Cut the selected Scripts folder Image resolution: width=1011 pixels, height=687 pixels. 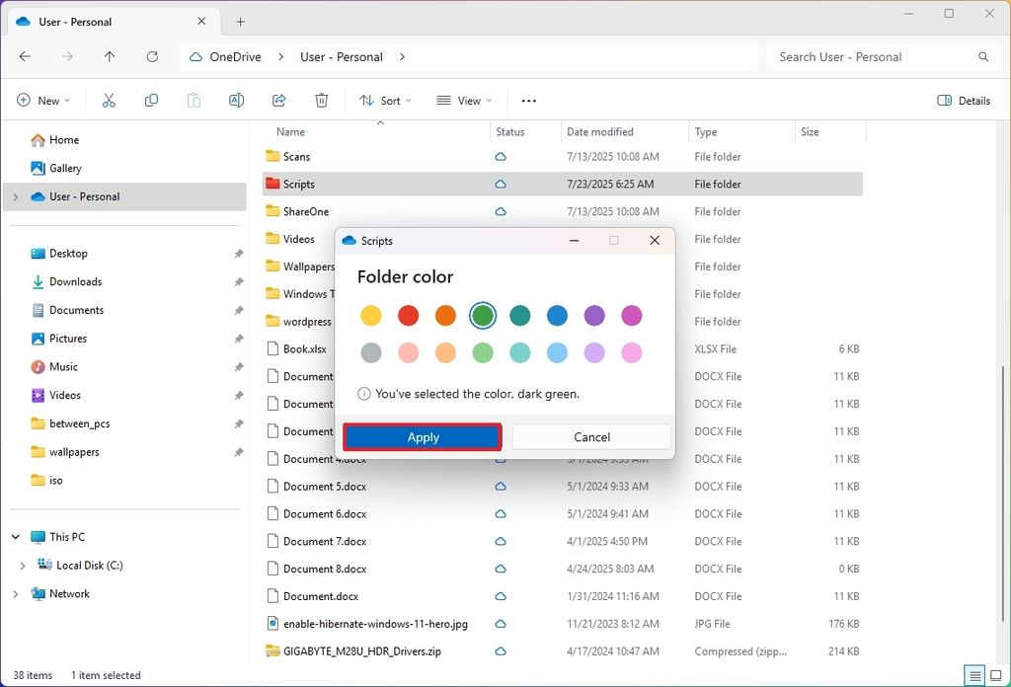[x=109, y=100]
